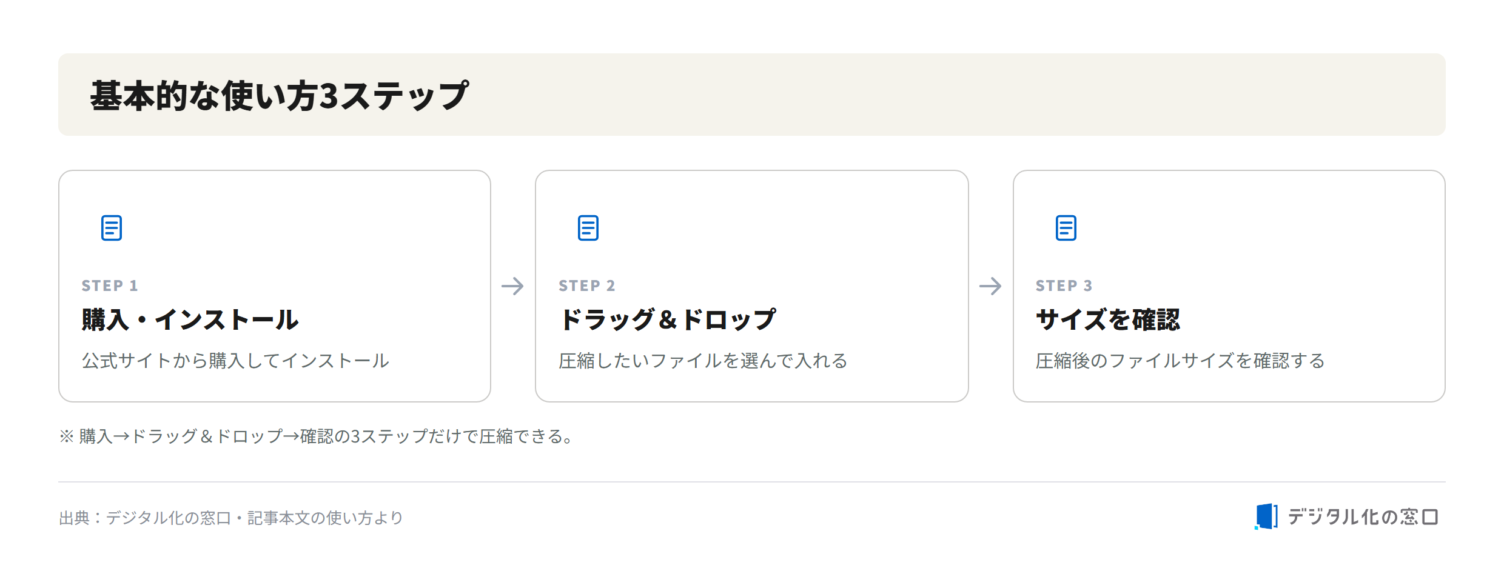
Task: Click 圧縮したいファイルを選んで入れる description
Action: click(x=703, y=361)
